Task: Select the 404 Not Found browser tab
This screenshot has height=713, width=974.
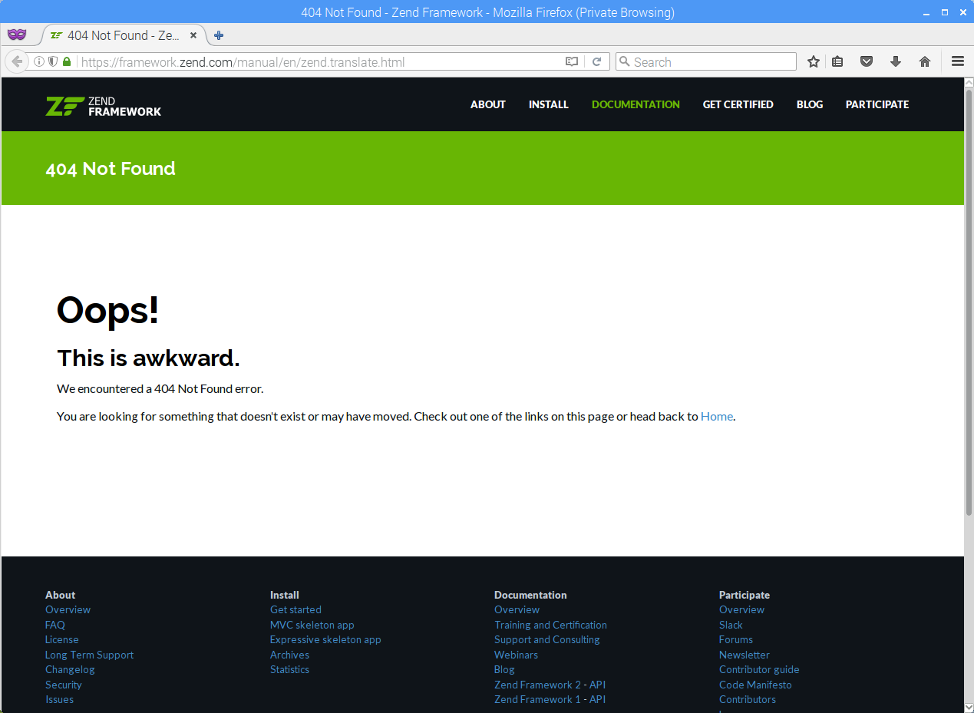Action: coord(123,35)
